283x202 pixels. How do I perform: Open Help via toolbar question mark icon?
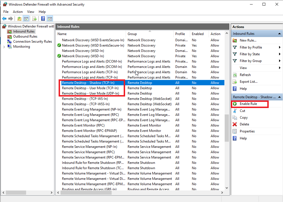43,19
